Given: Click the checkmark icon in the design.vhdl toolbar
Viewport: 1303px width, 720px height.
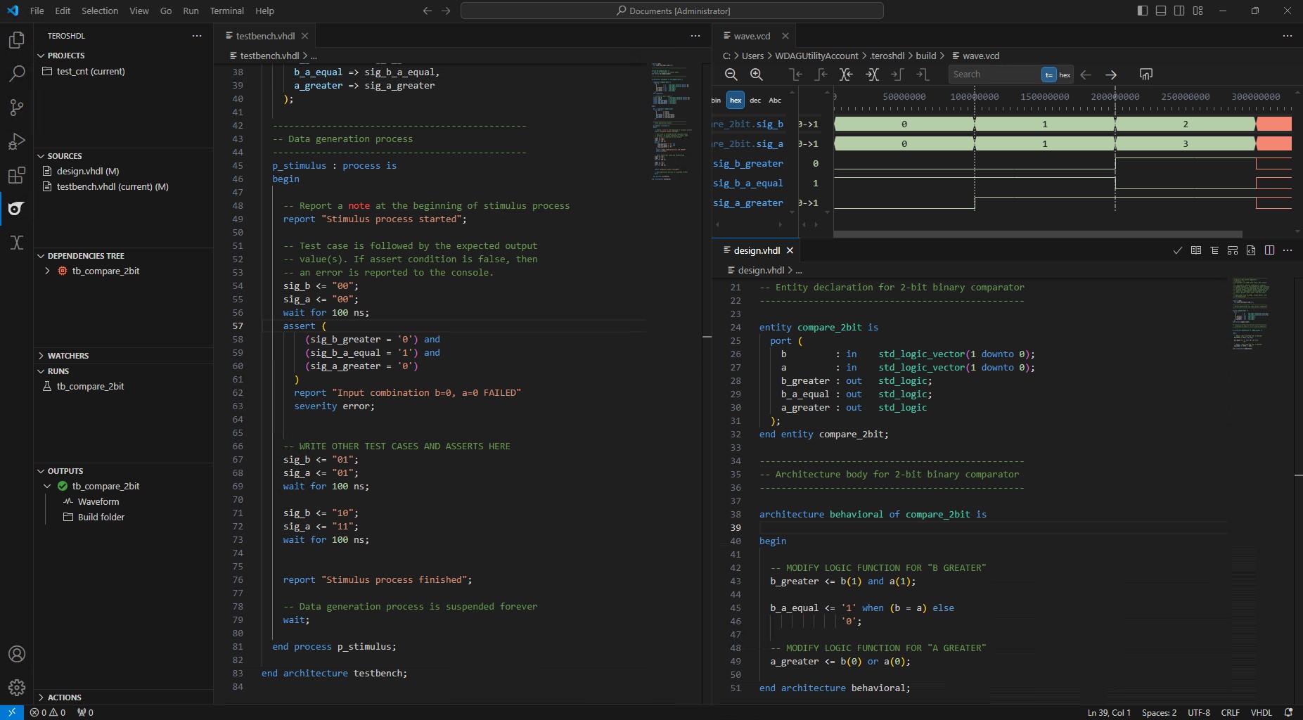Looking at the screenshot, I should 1178,250.
